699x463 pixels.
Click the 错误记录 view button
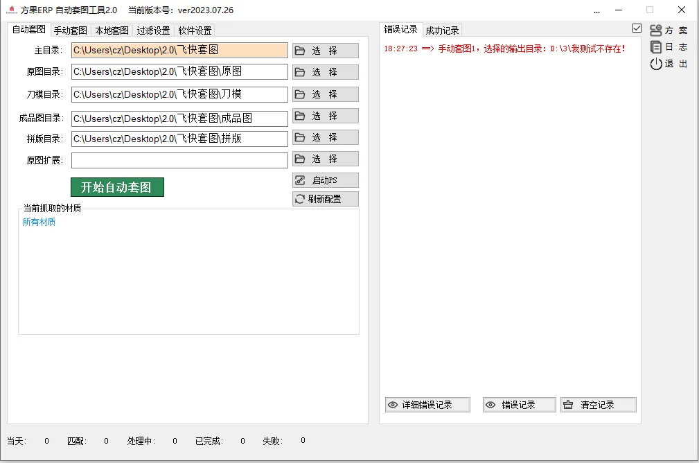[x=519, y=405]
